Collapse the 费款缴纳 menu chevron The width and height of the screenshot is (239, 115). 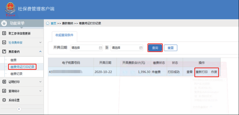(40, 51)
